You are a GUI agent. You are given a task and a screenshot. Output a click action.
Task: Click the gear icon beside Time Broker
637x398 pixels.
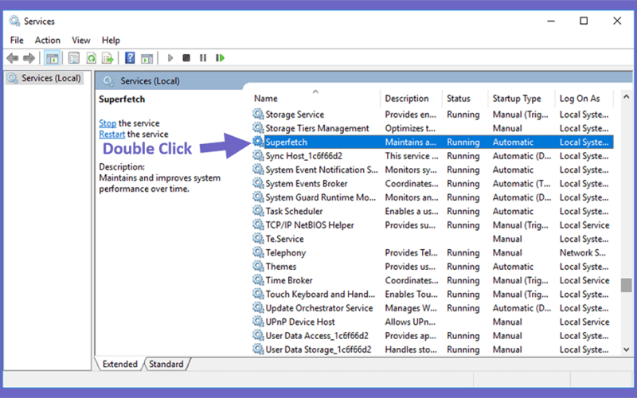pos(258,279)
